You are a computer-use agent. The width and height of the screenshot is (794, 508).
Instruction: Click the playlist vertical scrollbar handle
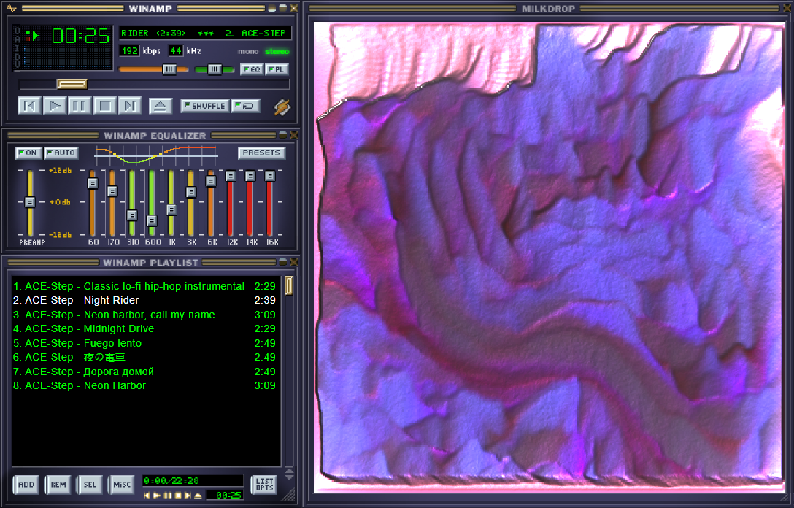(289, 285)
